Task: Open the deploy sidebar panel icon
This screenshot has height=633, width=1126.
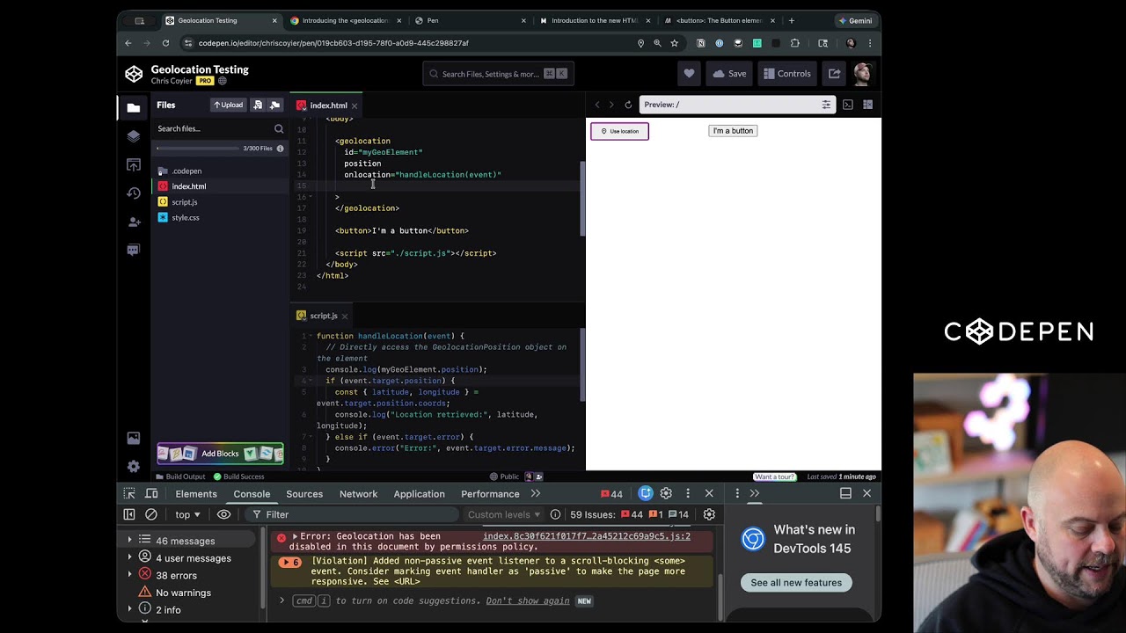Action: [x=133, y=164]
